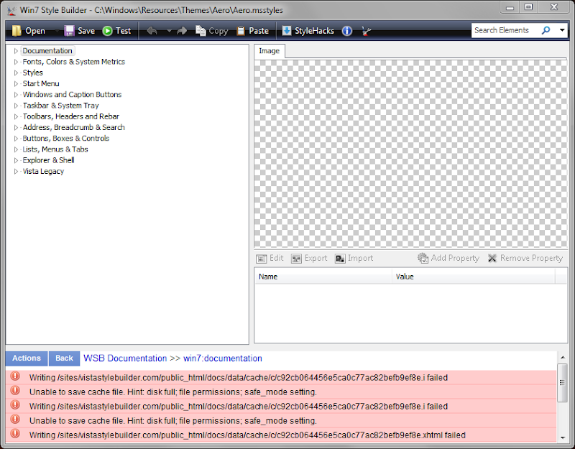The width and height of the screenshot is (575, 449).
Task: Expand the Vista Legacy node
Action: [16, 171]
